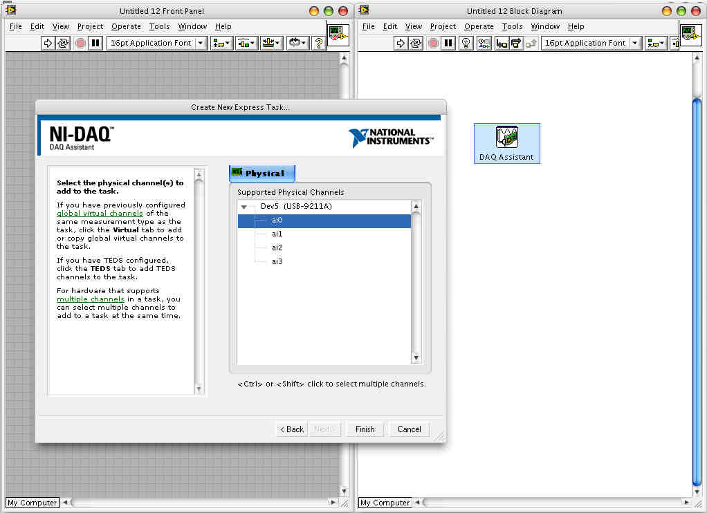Click My Computer in the Front Panel status bar
707x513 pixels.
33,503
